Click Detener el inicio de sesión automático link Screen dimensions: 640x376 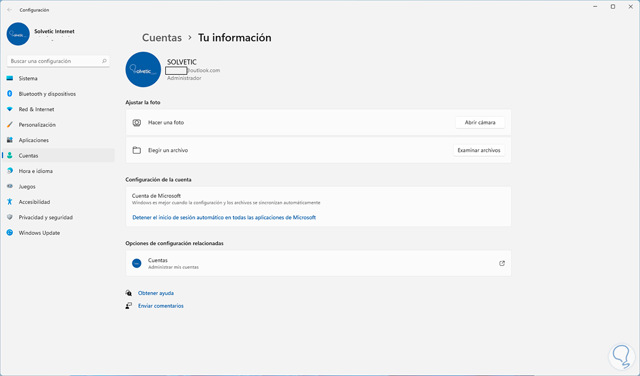pos(224,218)
